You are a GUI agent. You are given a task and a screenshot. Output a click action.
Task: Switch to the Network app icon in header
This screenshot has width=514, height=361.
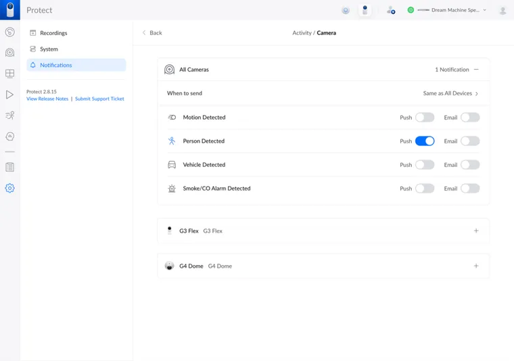(346, 10)
